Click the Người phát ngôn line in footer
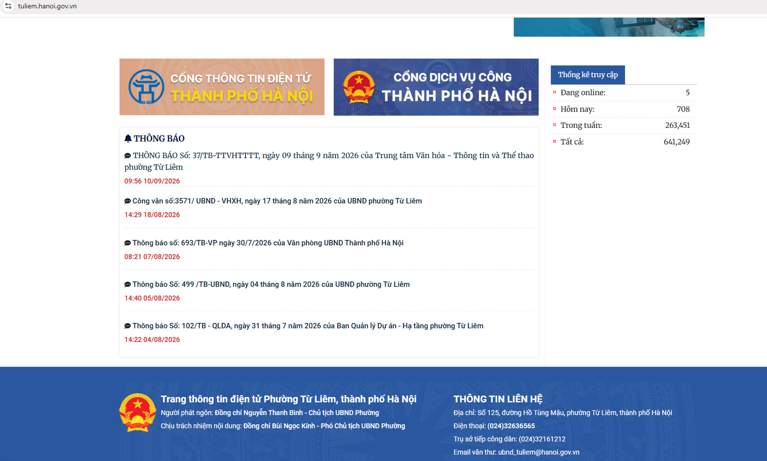767x461 pixels. pos(270,412)
